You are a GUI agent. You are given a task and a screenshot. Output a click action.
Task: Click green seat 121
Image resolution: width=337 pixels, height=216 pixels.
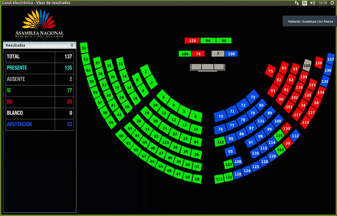pos(219,179)
